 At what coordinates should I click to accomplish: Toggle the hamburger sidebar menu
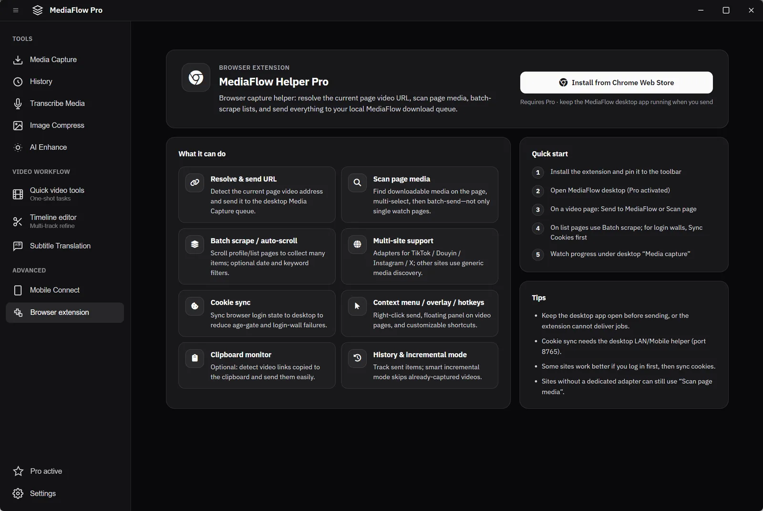16,10
